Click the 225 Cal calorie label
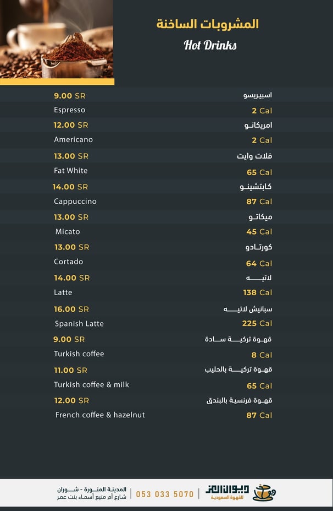 point(257,324)
